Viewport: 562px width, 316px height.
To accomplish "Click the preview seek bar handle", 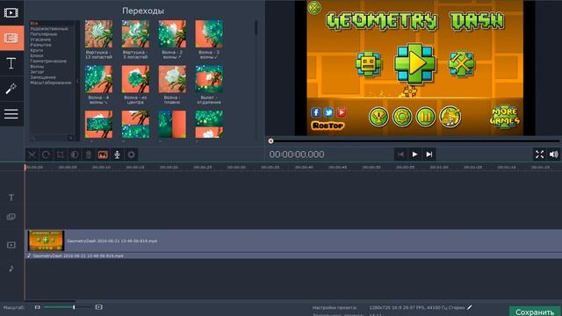I will click(x=271, y=141).
